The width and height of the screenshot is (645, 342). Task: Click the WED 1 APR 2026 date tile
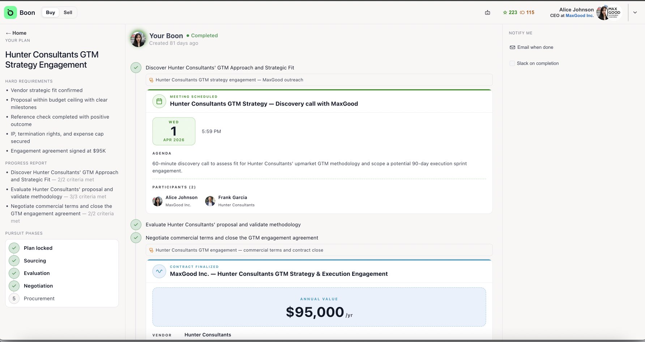tap(174, 131)
